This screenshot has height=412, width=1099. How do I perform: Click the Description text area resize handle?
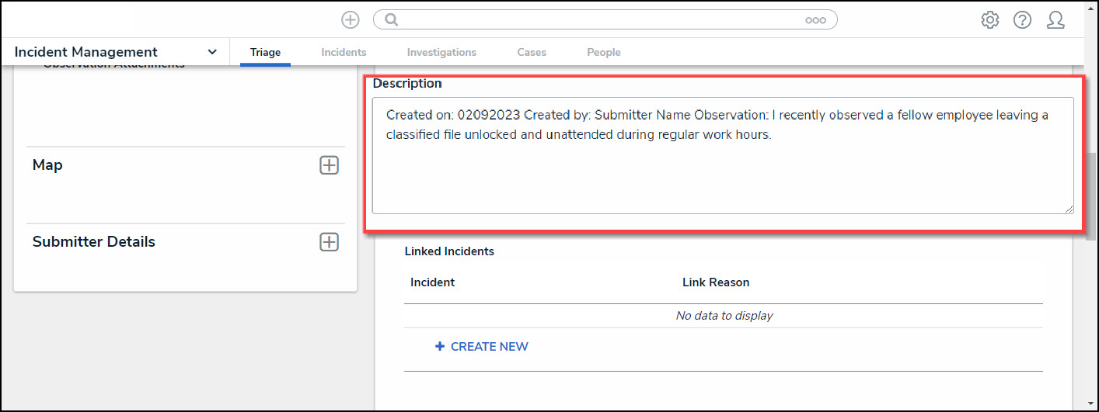pos(1069,209)
